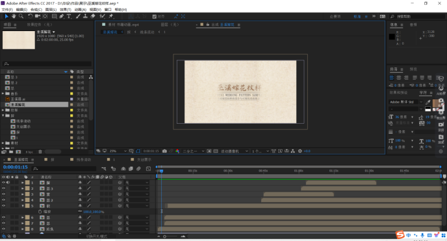Screen dimensions: 447x241
Task: Select the Horizontal Type tool
Action: 69,16
